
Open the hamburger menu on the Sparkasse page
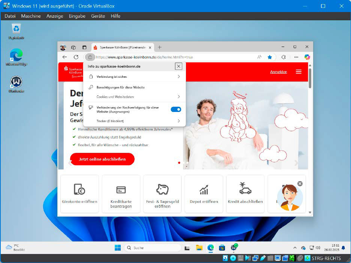tap(299, 72)
